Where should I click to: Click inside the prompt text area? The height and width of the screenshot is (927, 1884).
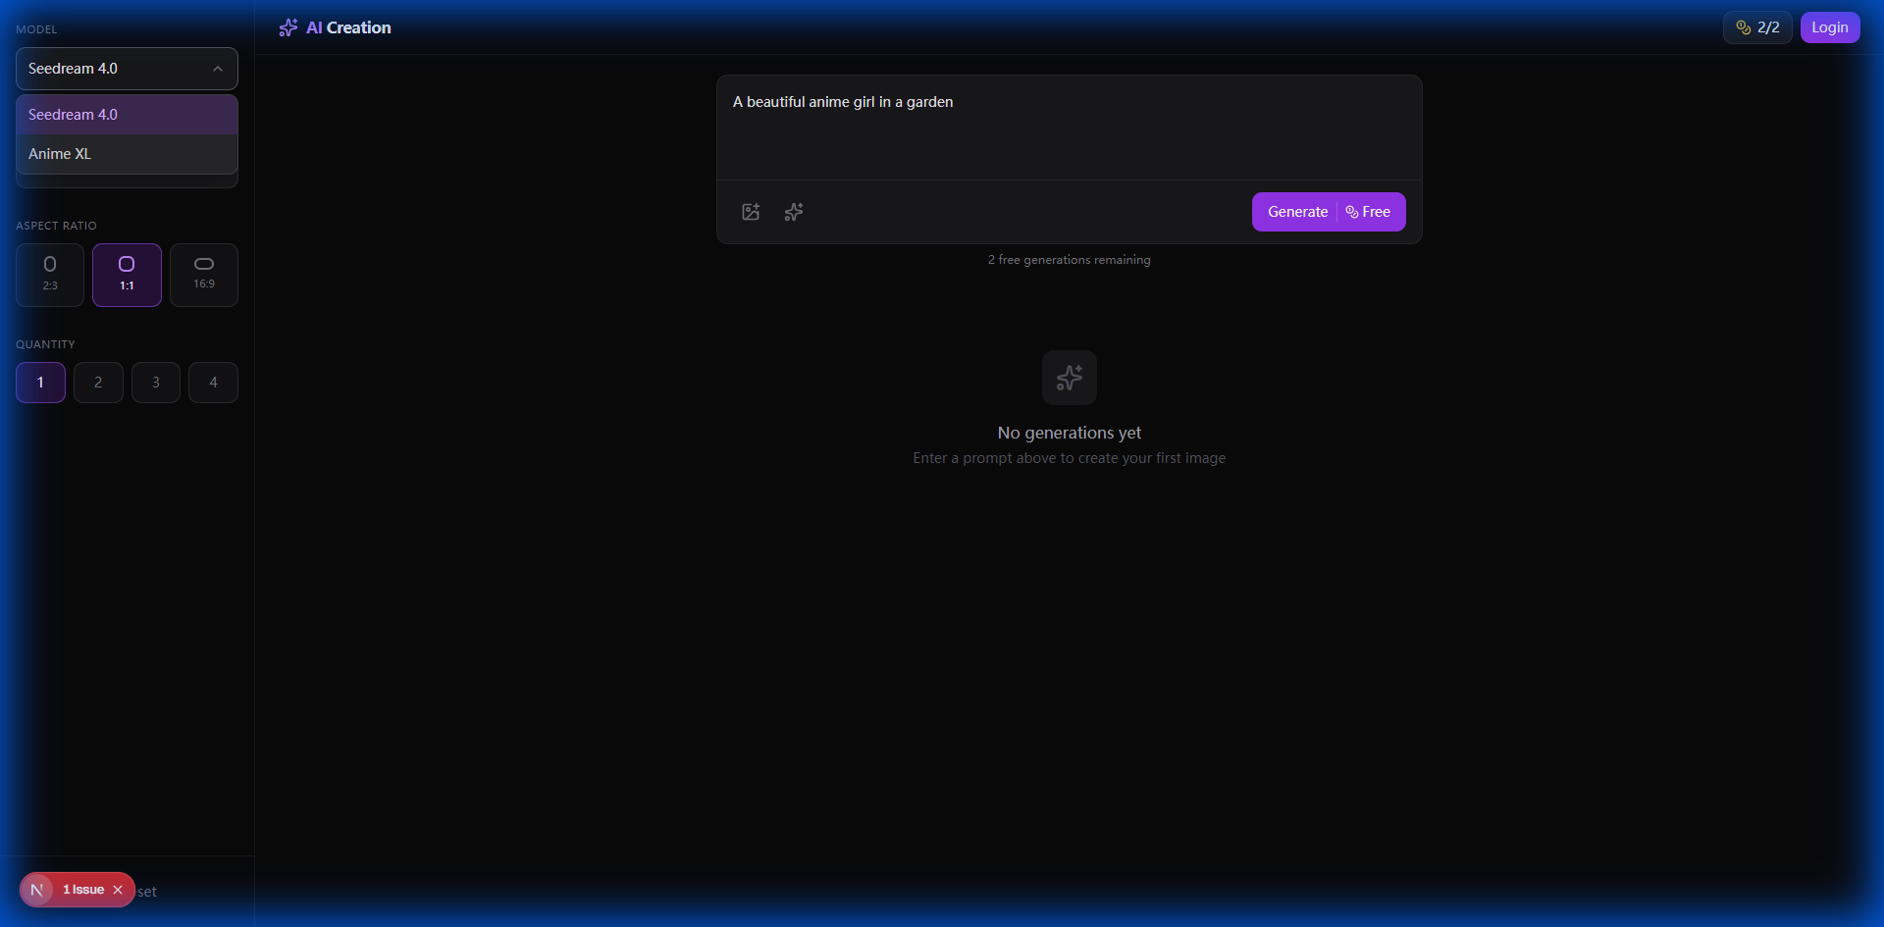point(1069,132)
